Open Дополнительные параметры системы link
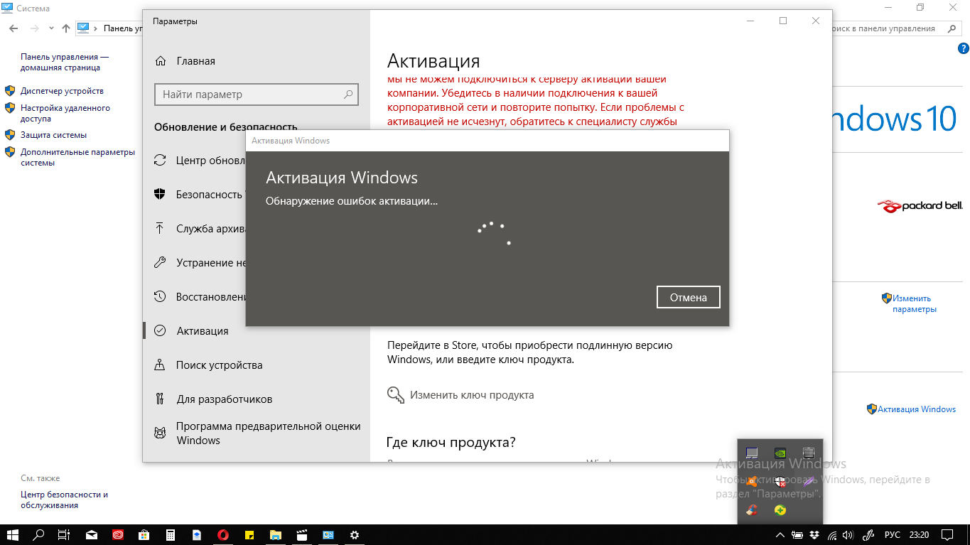The width and height of the screenshot is (970, 545). point(77,157)
